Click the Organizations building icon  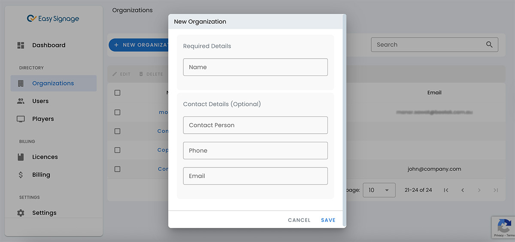[x=21, y=84]
